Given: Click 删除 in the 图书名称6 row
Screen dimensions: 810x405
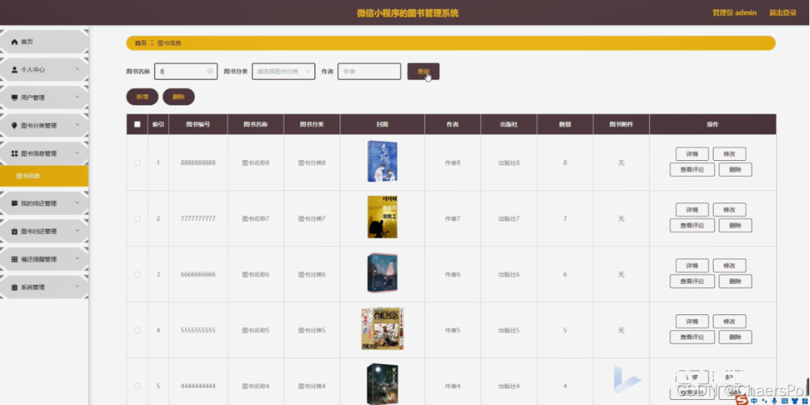Looking at the screenshot, I should coord(735,281).
